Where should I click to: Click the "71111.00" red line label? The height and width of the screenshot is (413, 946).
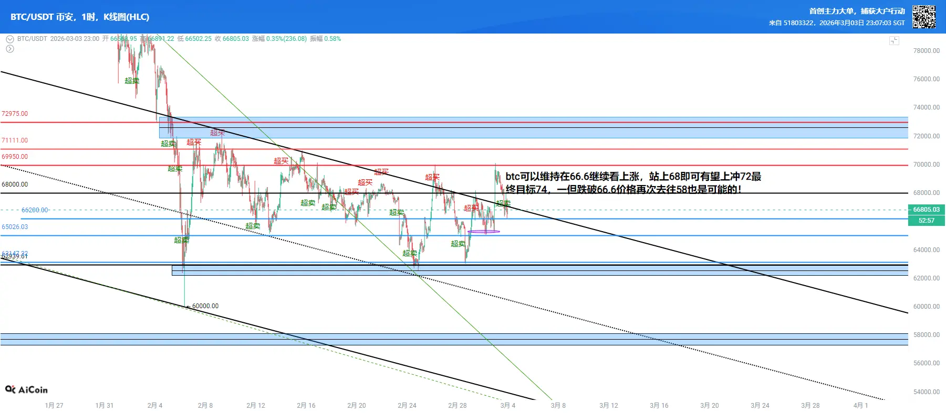coord(15,140)
